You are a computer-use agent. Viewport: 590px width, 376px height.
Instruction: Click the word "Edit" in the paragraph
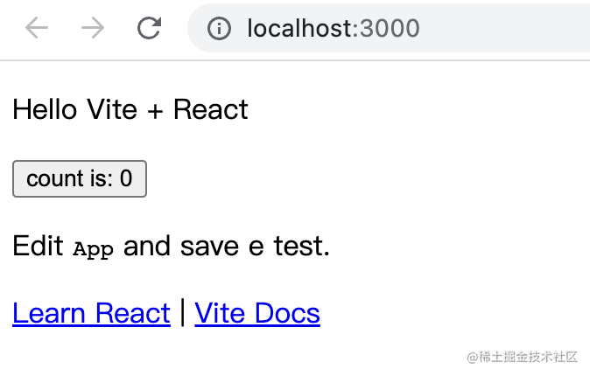38,247
